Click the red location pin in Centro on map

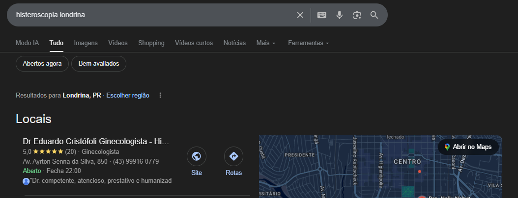pyautogui.click(x=420, y=172)
